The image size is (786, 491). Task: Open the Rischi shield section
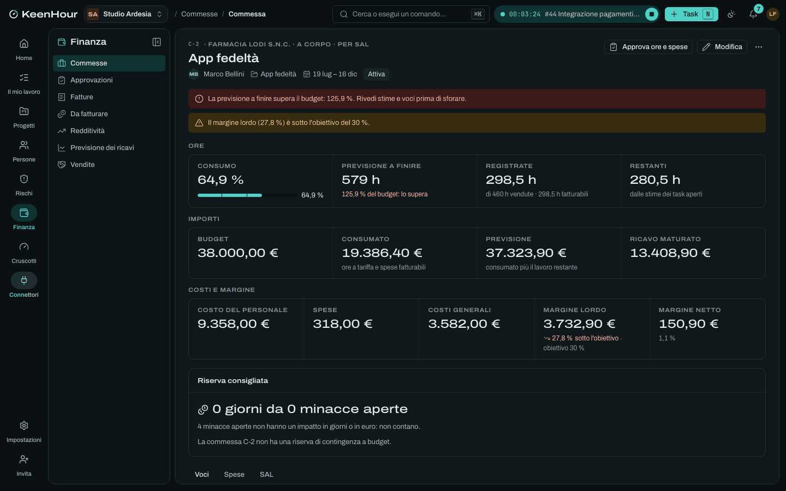24,184
